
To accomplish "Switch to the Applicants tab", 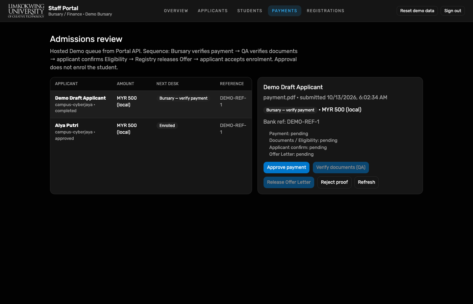I will point(213,11).
